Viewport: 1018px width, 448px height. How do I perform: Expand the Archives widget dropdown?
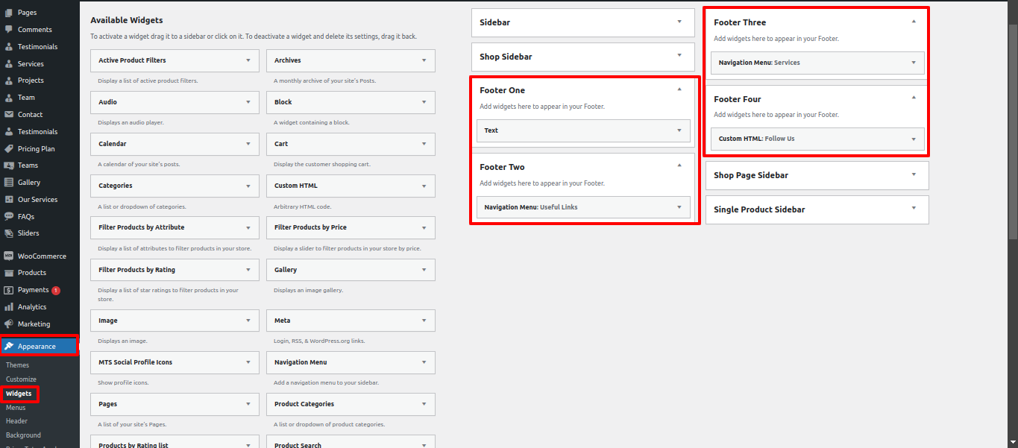click(x=422, y=60)
